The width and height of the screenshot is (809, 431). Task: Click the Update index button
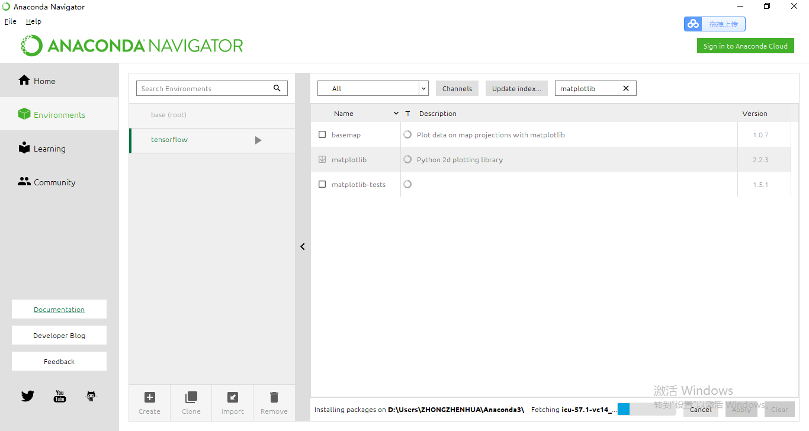(516, 88)
